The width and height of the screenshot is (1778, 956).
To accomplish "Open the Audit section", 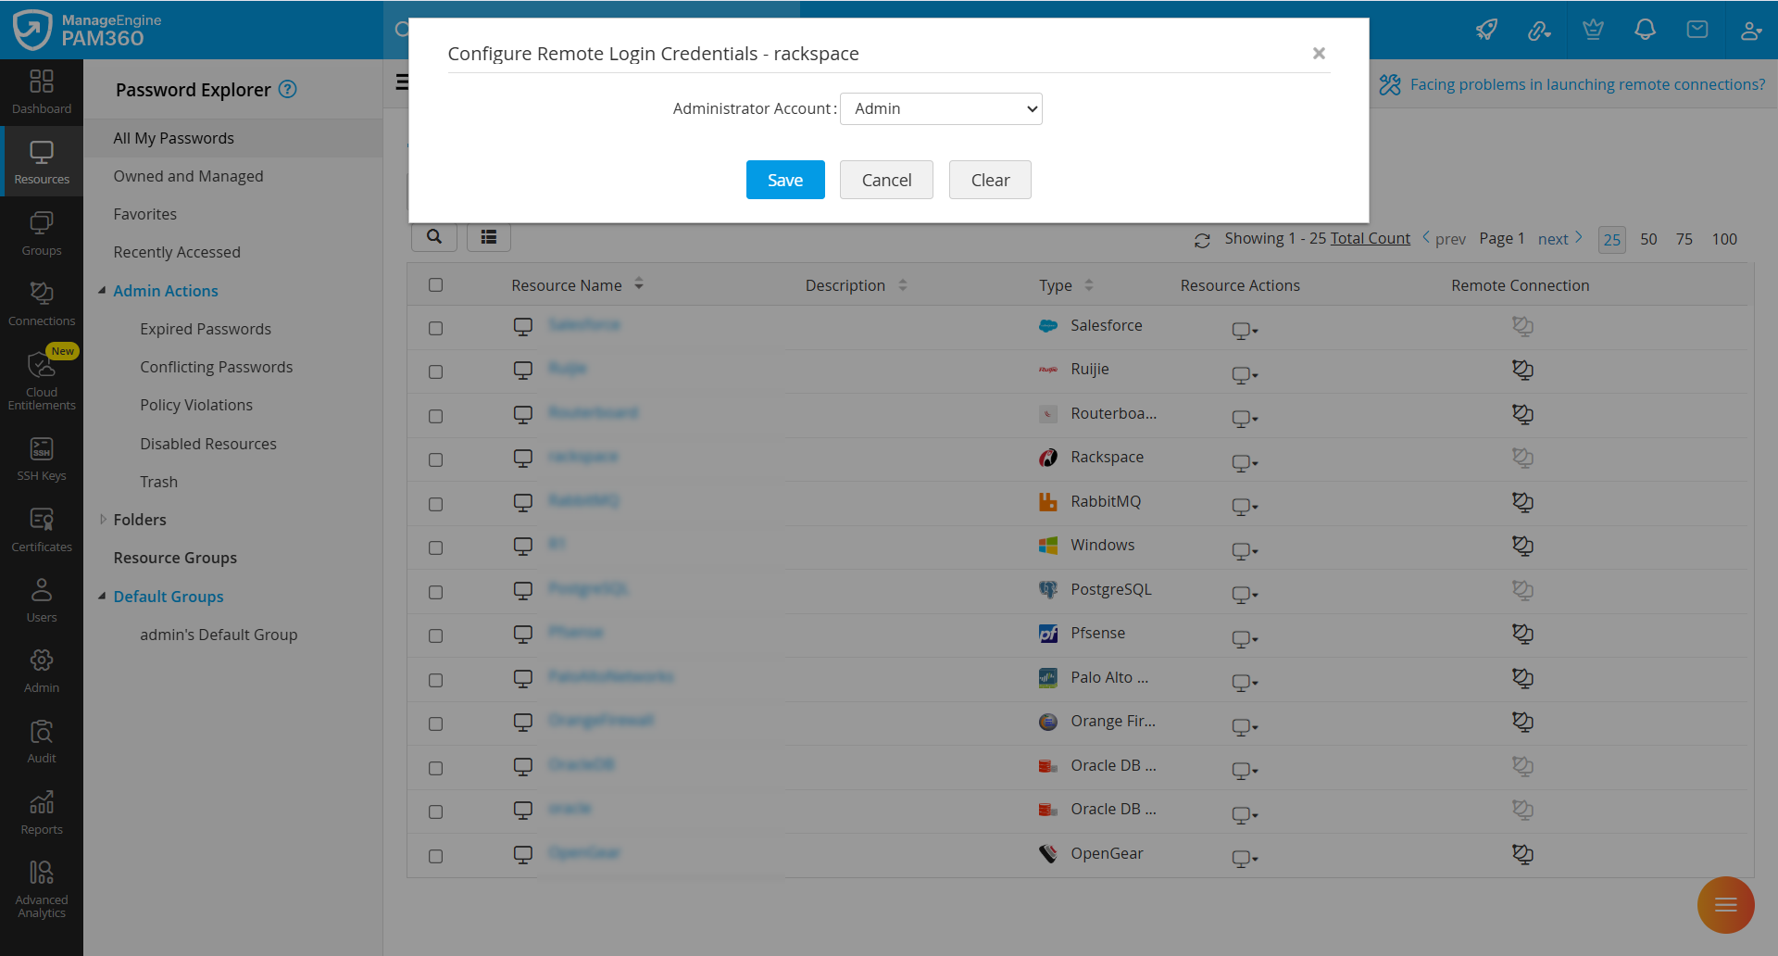I will [x=42, y=742].
